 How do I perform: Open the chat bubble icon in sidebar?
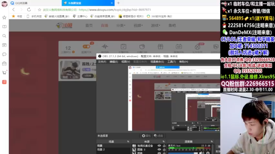pyautogui.click(x=4, y=54)
